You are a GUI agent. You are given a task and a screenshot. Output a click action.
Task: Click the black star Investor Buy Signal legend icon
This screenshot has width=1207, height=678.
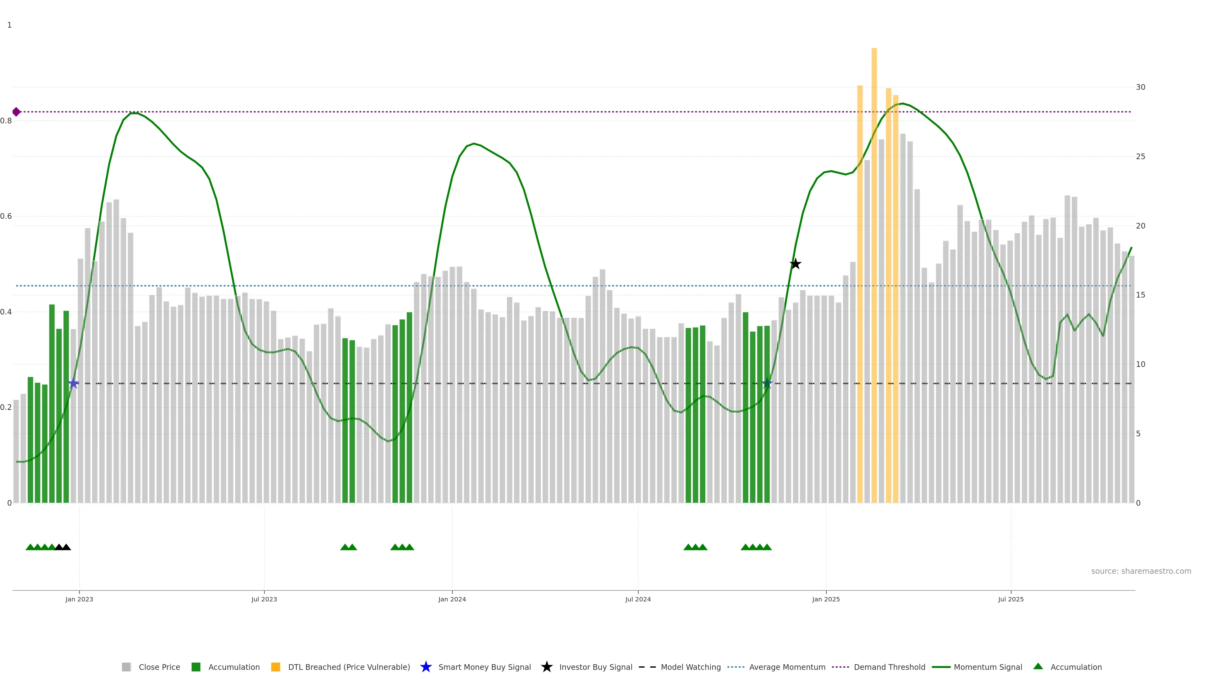tap(546, 667)
